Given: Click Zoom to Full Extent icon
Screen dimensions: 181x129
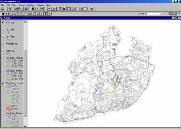Looking at the screenshot, I should point(50,9).
